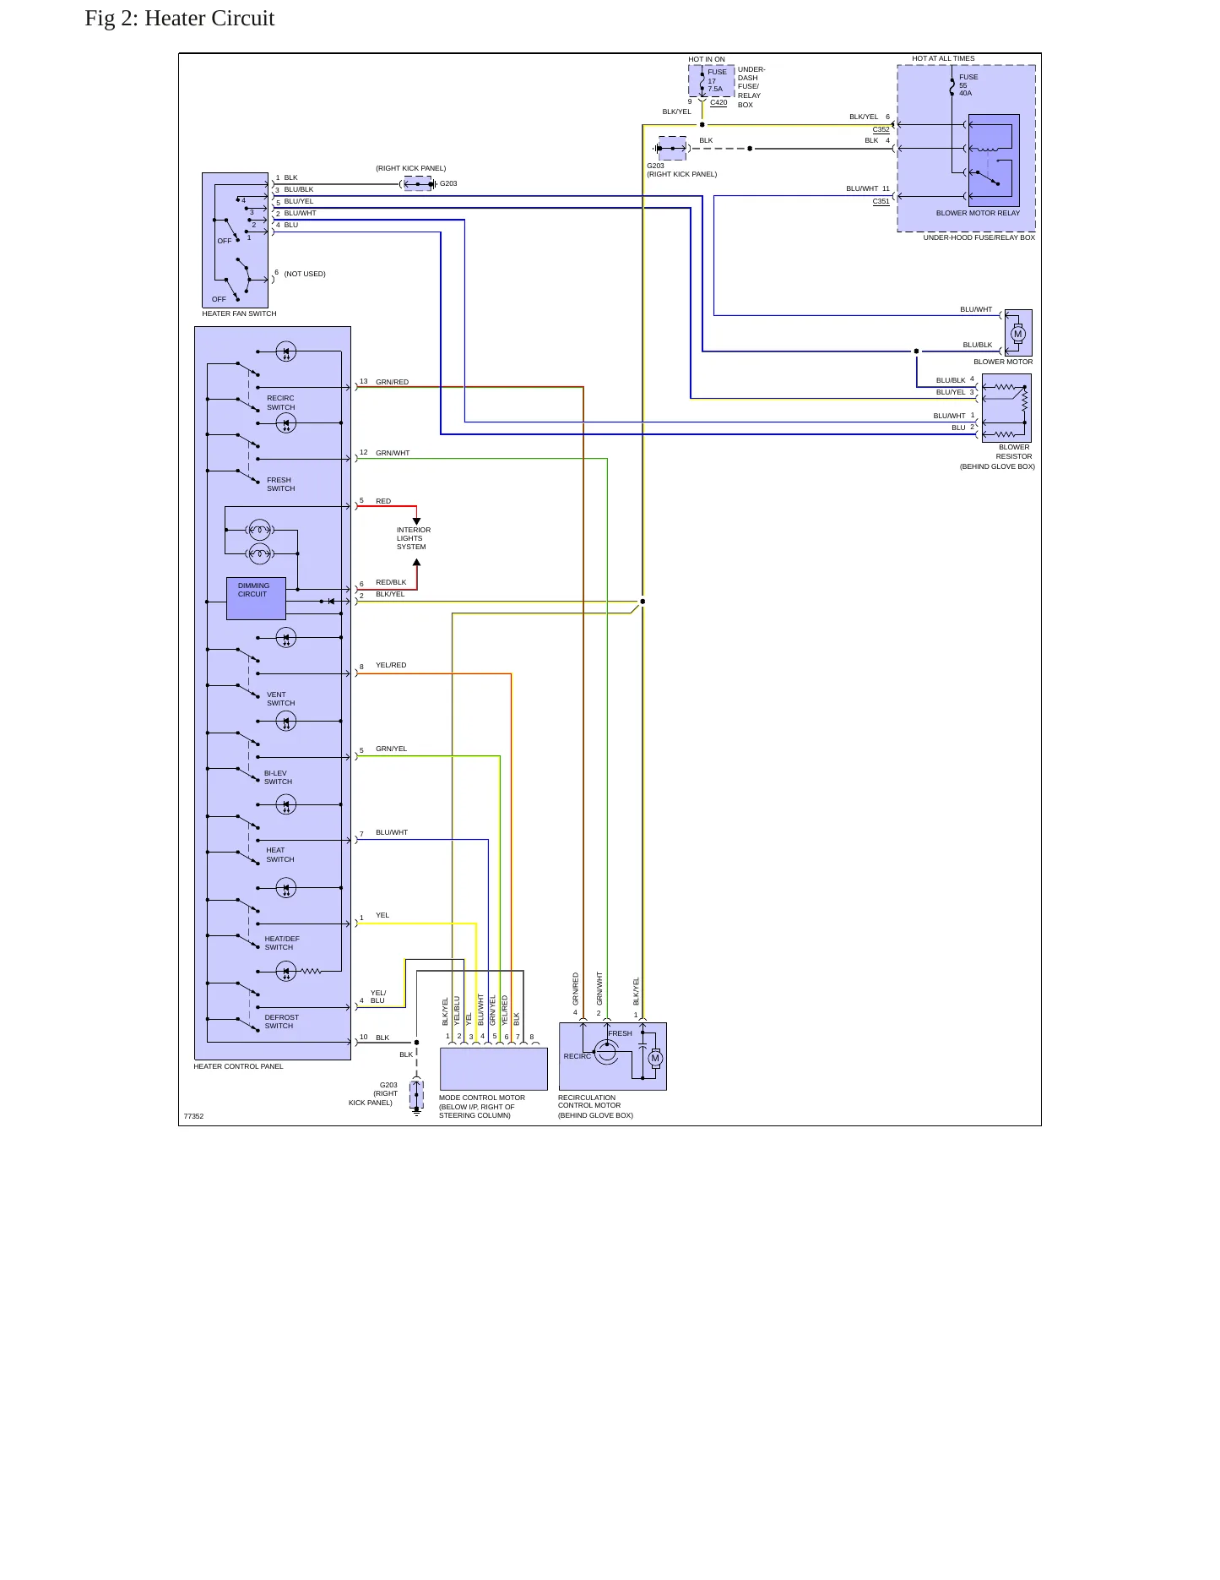Click connector label C352

pyautogui.click(x=881, y=129)
